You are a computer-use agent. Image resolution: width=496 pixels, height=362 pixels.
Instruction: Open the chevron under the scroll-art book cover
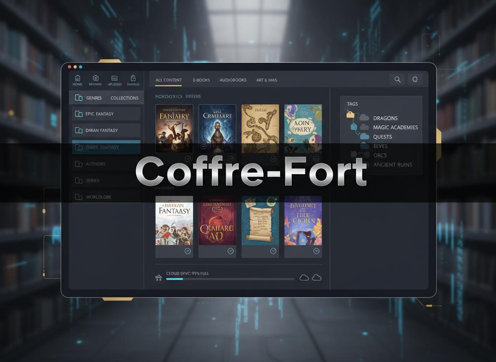coord(273,251)
